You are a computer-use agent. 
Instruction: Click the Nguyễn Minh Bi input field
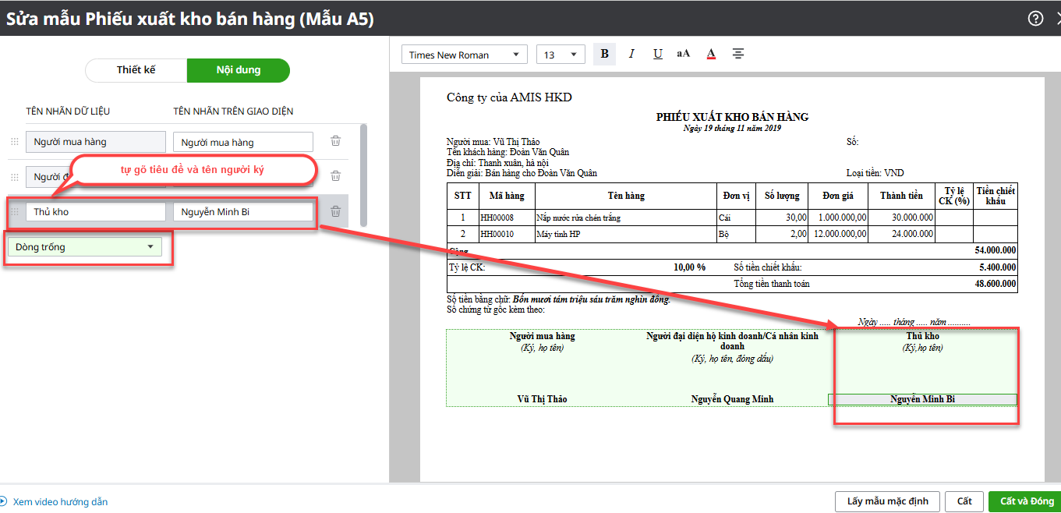click(x=242, y=211)
